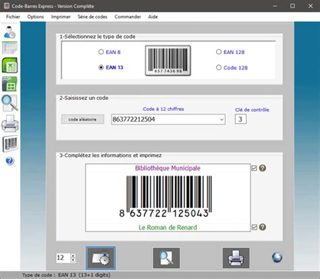Open the globe web icon
Image resolution: width=320 pixels, height=279 pixels.
click(277, 257)
